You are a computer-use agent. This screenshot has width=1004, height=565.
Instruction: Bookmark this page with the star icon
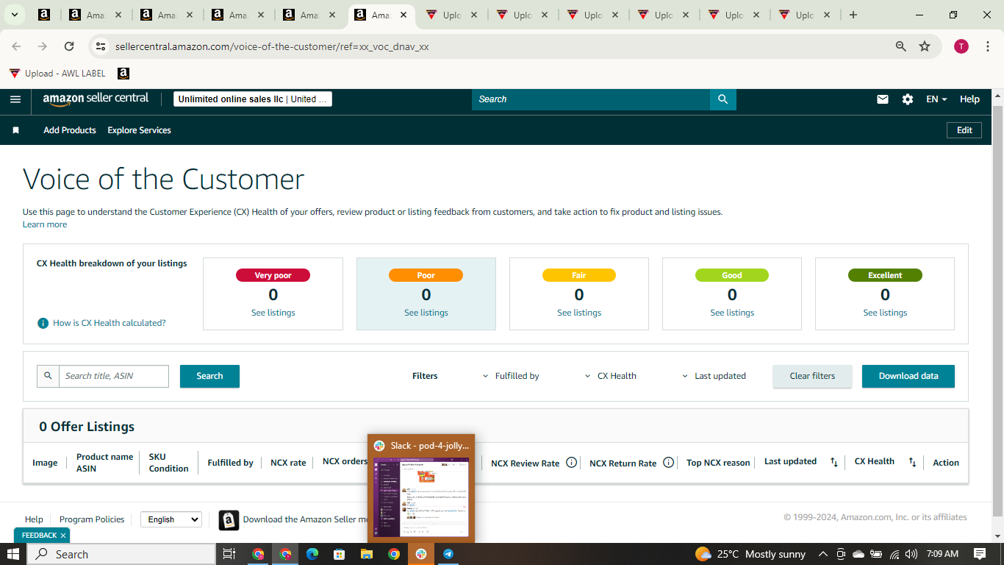[x=925, y=46]
